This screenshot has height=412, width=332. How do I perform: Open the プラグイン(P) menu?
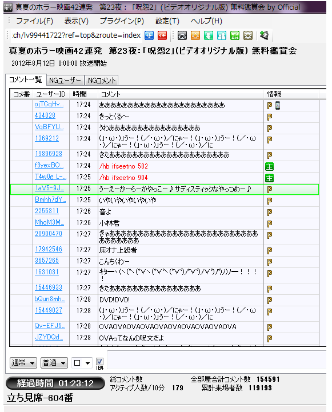(x=122, y=21)
